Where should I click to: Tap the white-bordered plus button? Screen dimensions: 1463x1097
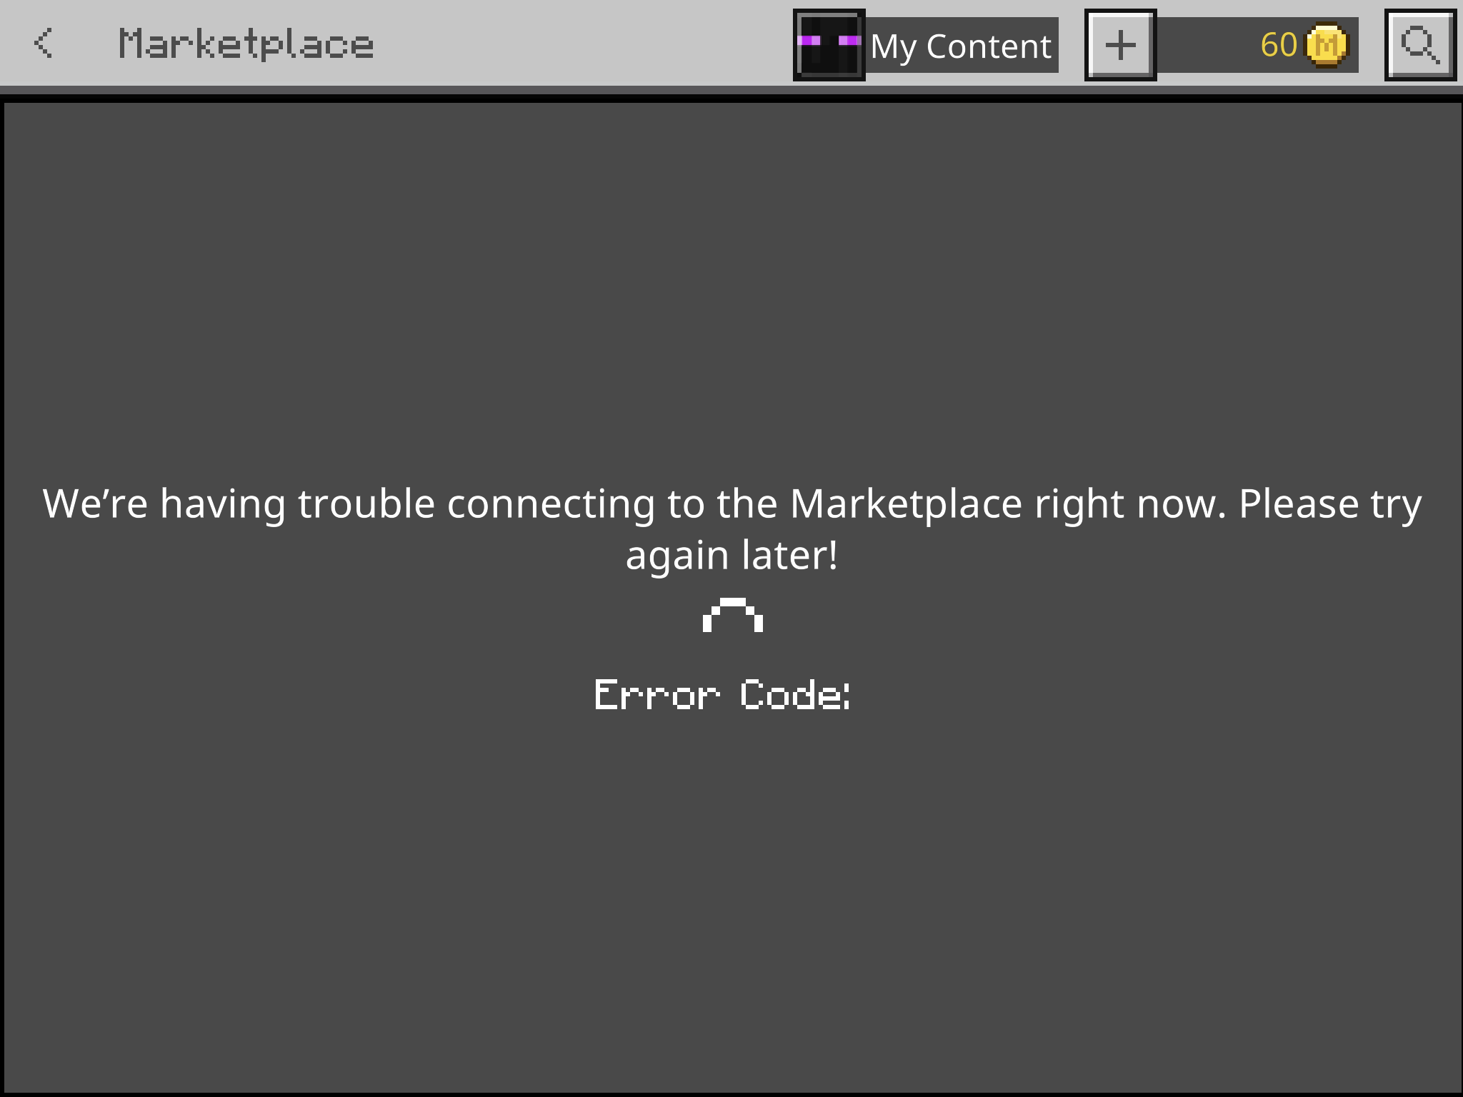pyautogui.click(x=1120, y=45)
